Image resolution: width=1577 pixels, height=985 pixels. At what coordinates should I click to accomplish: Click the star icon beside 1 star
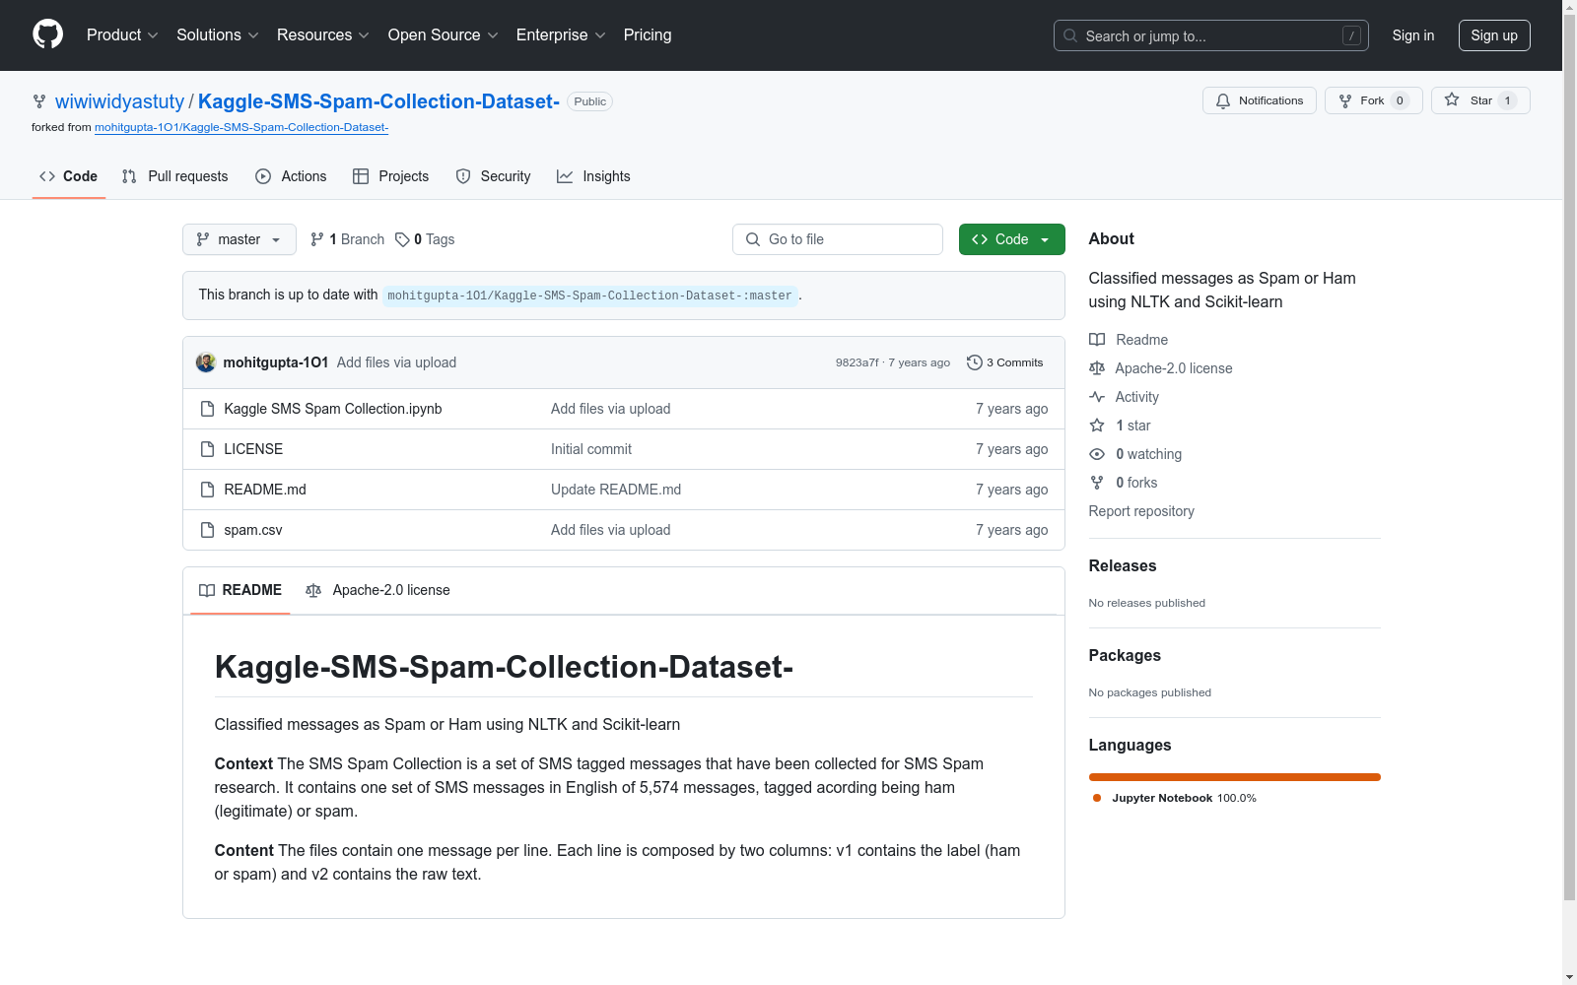(x=1097, y=426)
